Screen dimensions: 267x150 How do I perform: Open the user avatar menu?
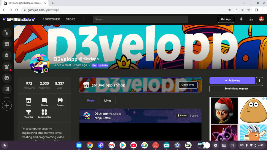tap(261, 19)
